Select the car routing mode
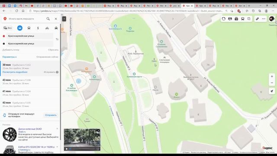 click(20, 28)
